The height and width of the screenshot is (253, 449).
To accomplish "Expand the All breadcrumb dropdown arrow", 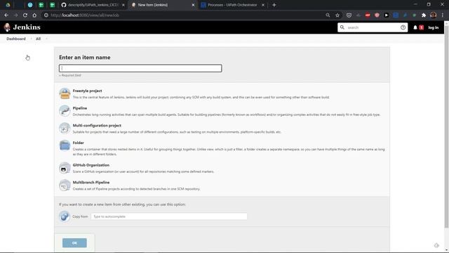I will click(x=46, y=39).
